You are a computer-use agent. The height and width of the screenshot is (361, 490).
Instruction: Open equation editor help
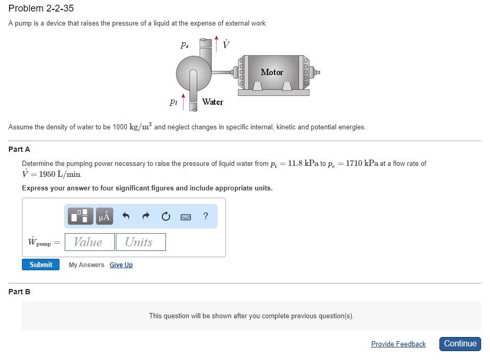point(205,216)
